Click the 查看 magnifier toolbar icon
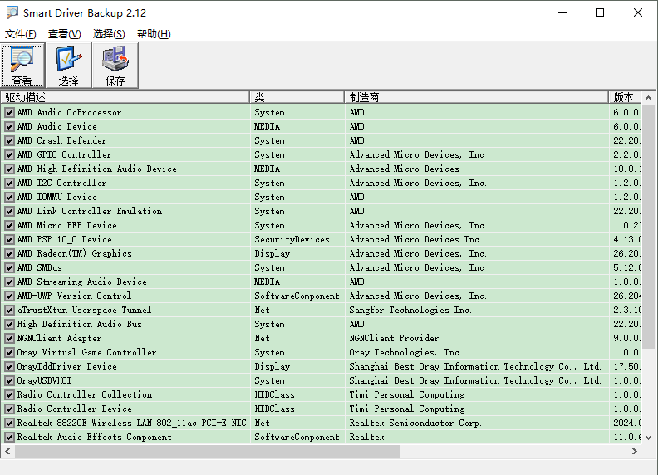Screen dimensions: 658x475 [22, 66]
